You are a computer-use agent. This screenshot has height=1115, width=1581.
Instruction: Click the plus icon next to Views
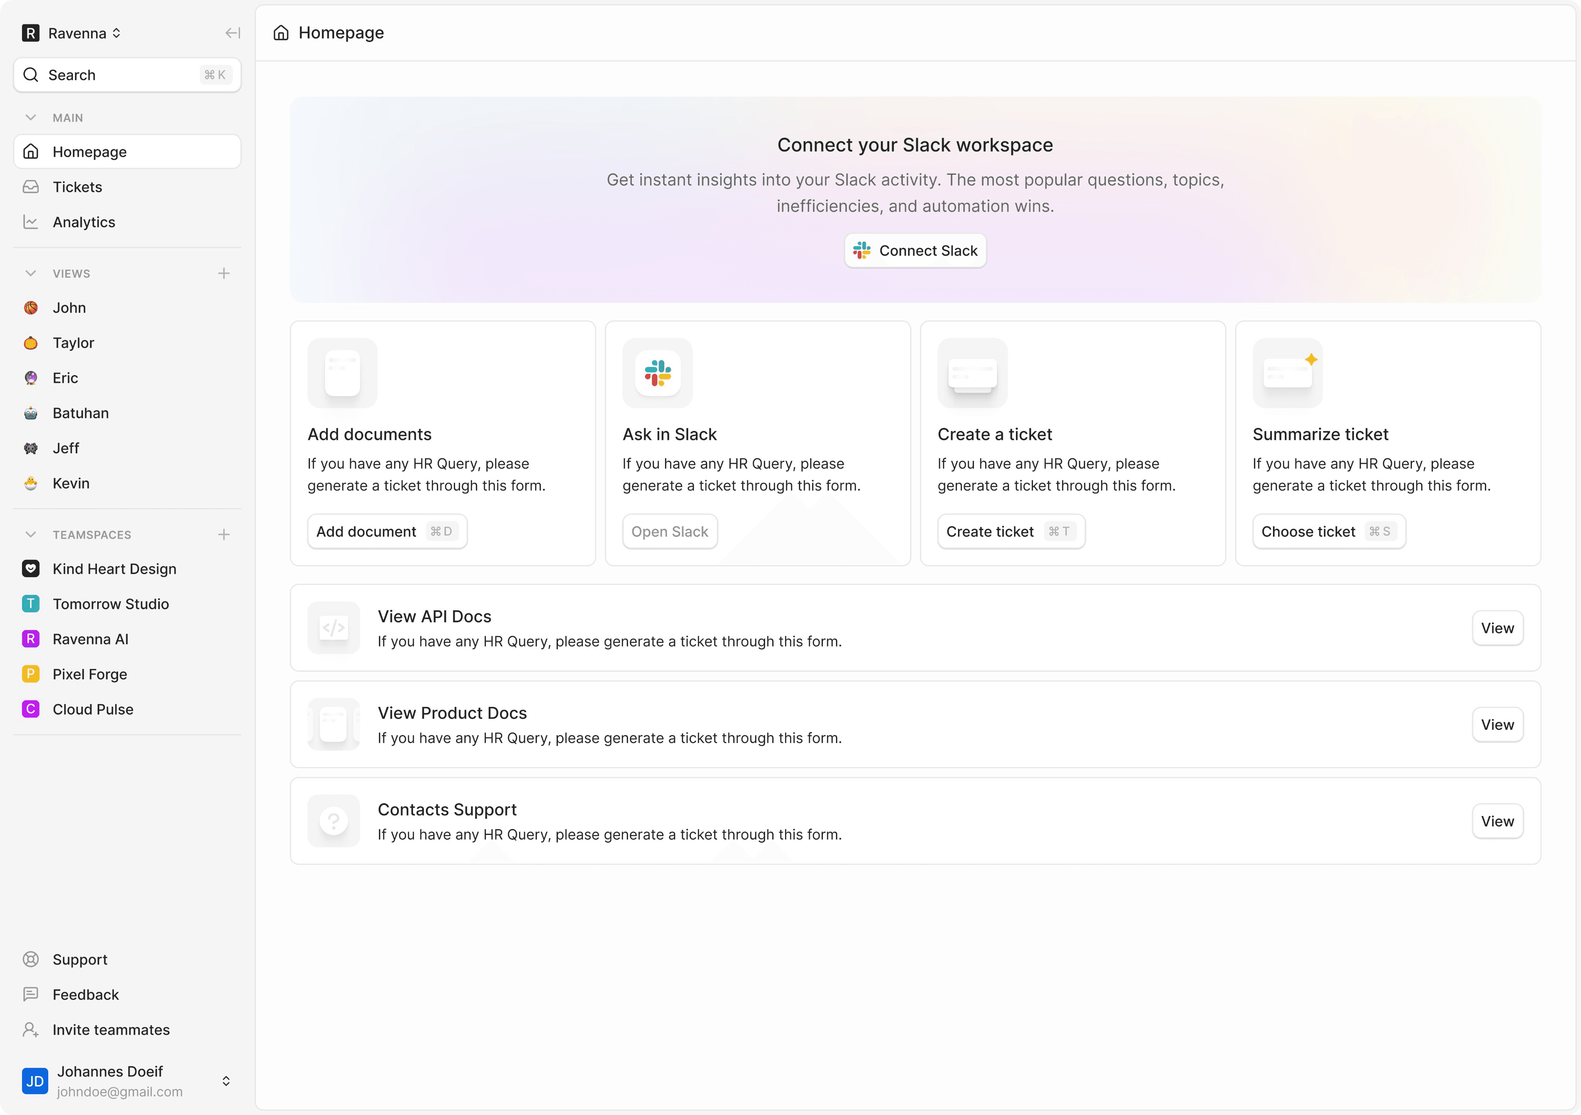coord(224,273)
